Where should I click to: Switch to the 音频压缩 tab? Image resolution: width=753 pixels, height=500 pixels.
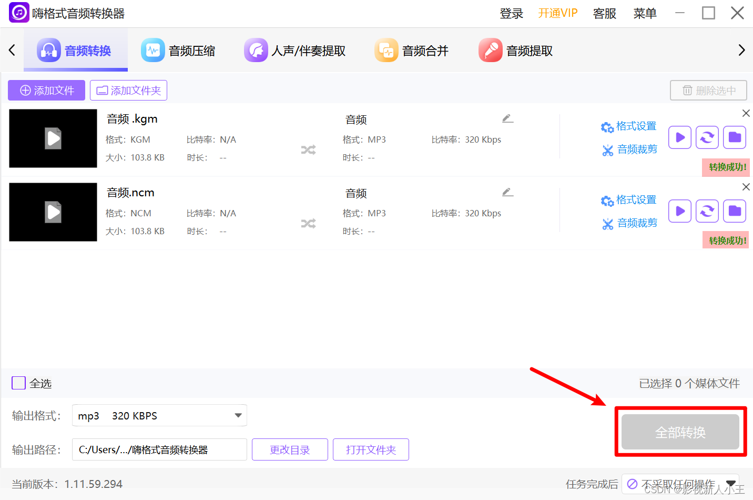tap(178, 51)
